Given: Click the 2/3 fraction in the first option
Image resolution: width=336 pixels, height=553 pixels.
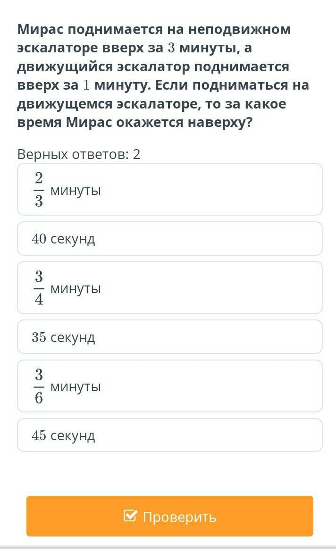Looking at the screenshot, I should point(39,189).
